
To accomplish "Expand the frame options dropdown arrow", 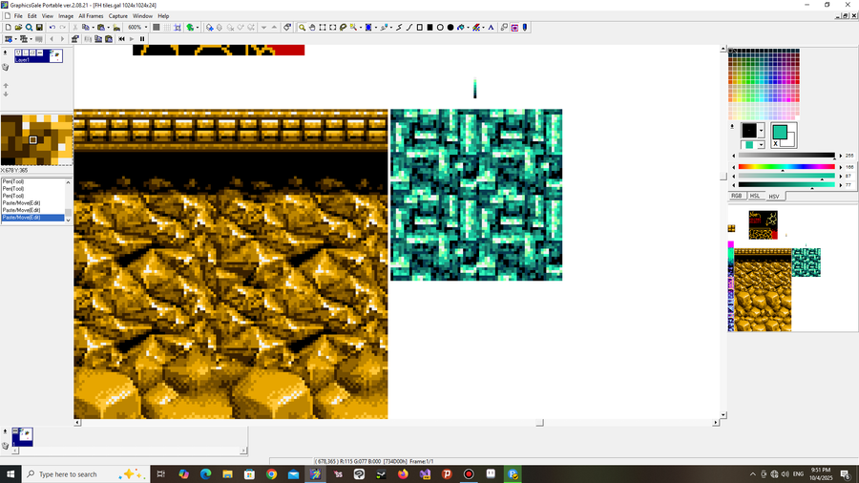I will pyautogui.click(x=16, y=39).
